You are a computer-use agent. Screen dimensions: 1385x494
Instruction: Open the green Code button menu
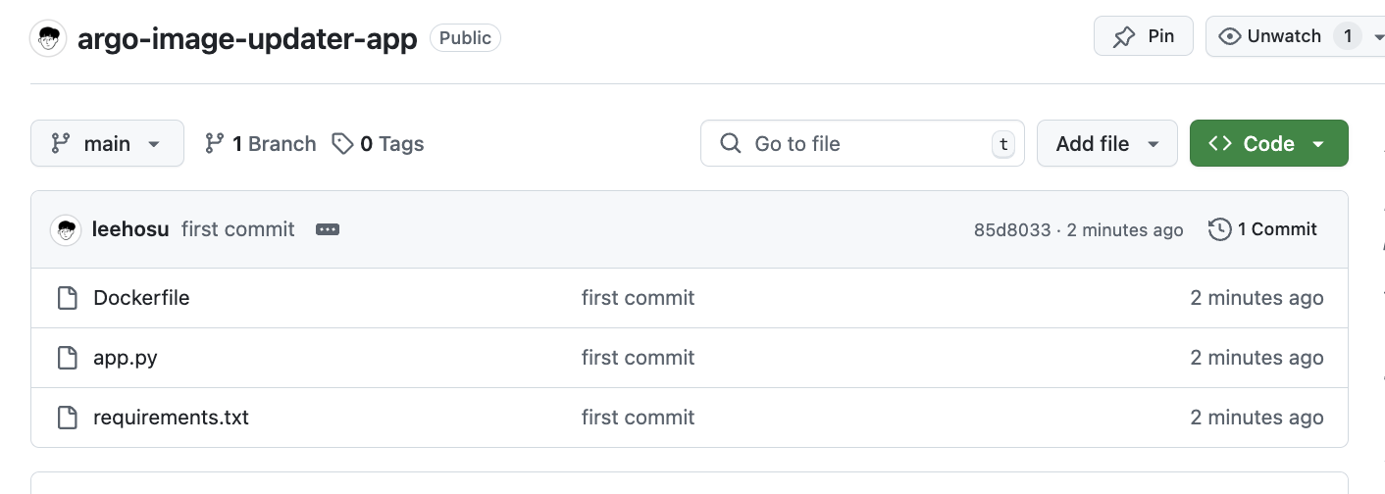1268,144
